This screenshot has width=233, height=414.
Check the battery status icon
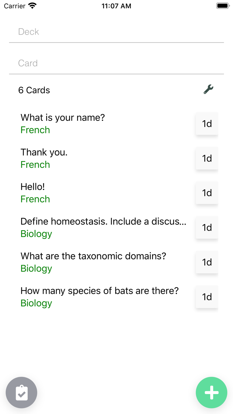click(x=223, y=6)
